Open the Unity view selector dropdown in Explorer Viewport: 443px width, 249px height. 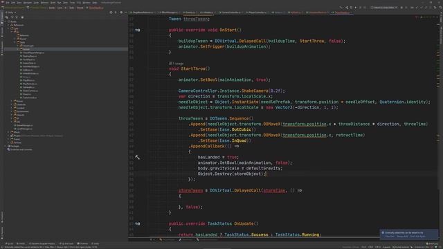point(11,12)
